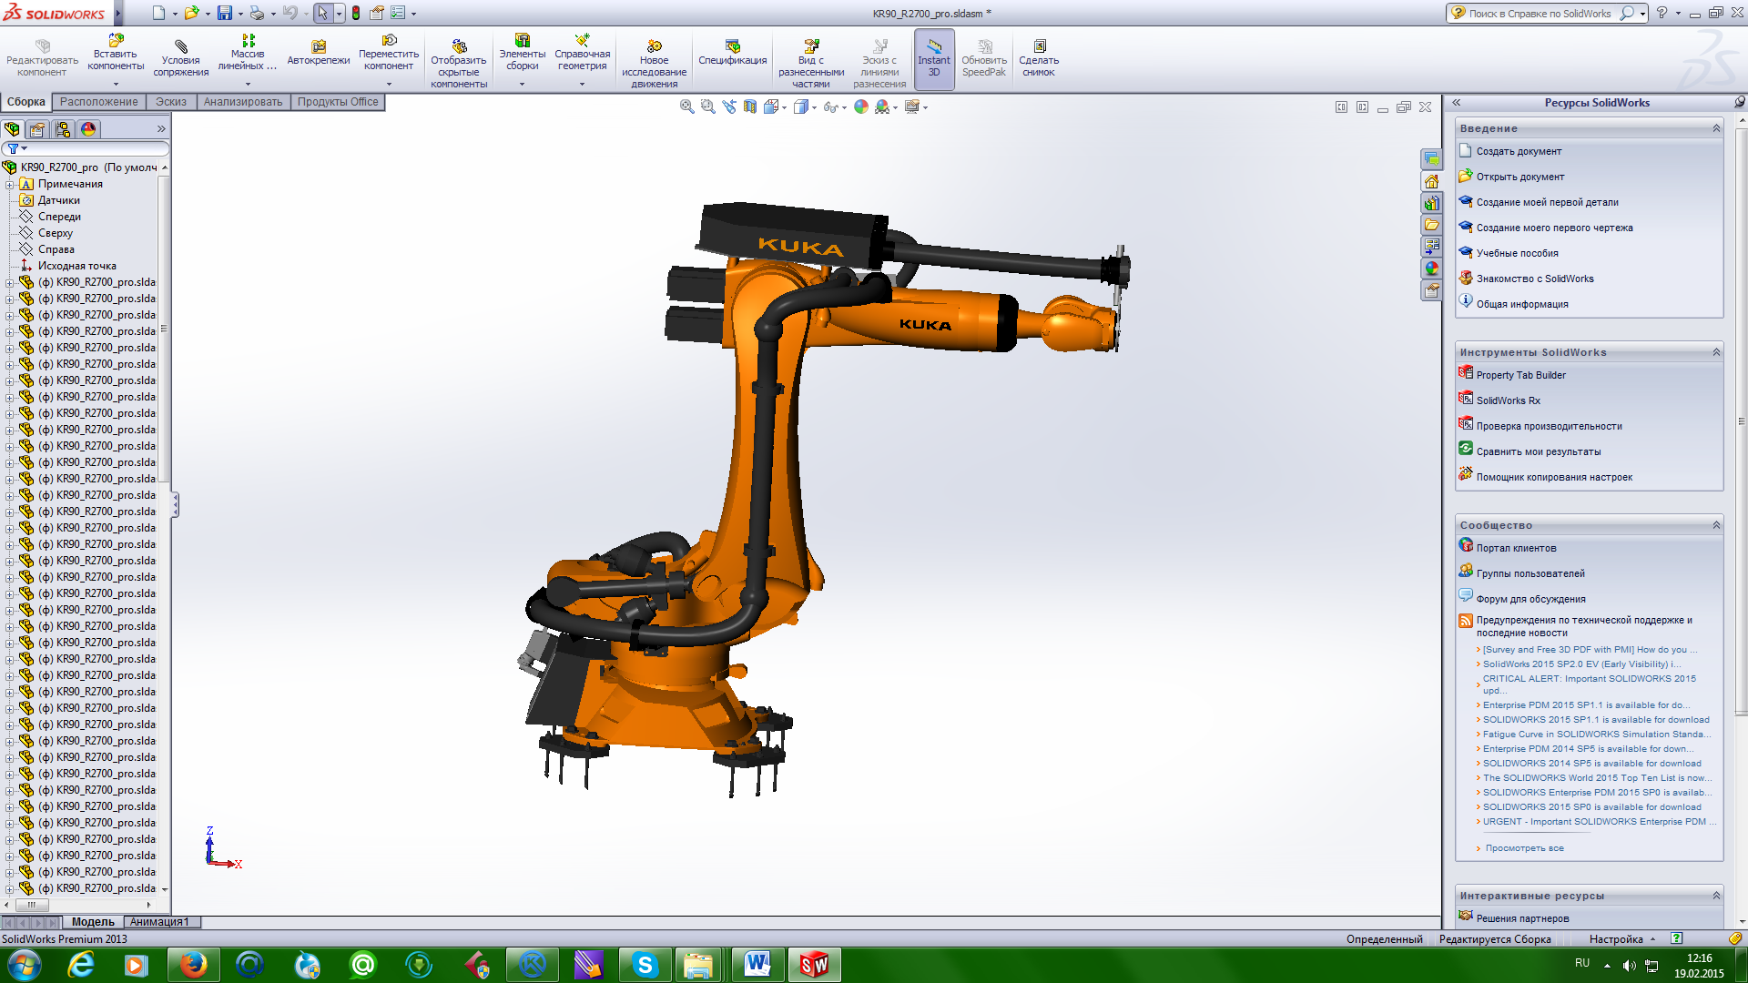Click the Open file folder icon
Viewport: 1748px width, 983px height.
pos(191,13)
